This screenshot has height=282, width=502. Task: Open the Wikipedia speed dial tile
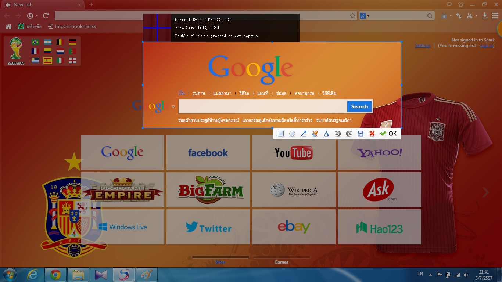point(294,189)
